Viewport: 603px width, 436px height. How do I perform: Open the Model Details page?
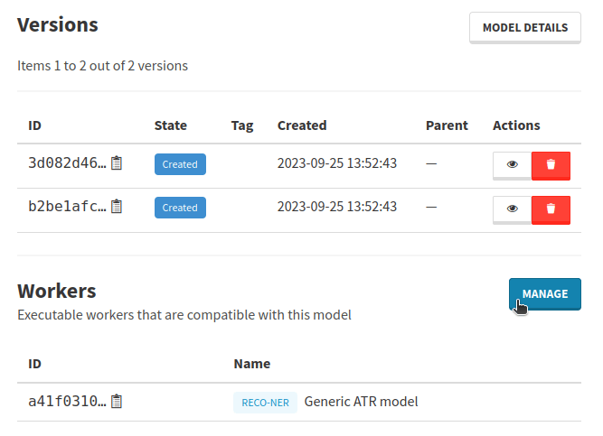click(x=524, y=28)
